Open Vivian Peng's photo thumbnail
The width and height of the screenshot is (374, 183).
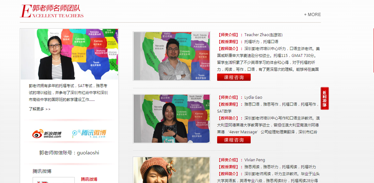click(x=171, y=170)
